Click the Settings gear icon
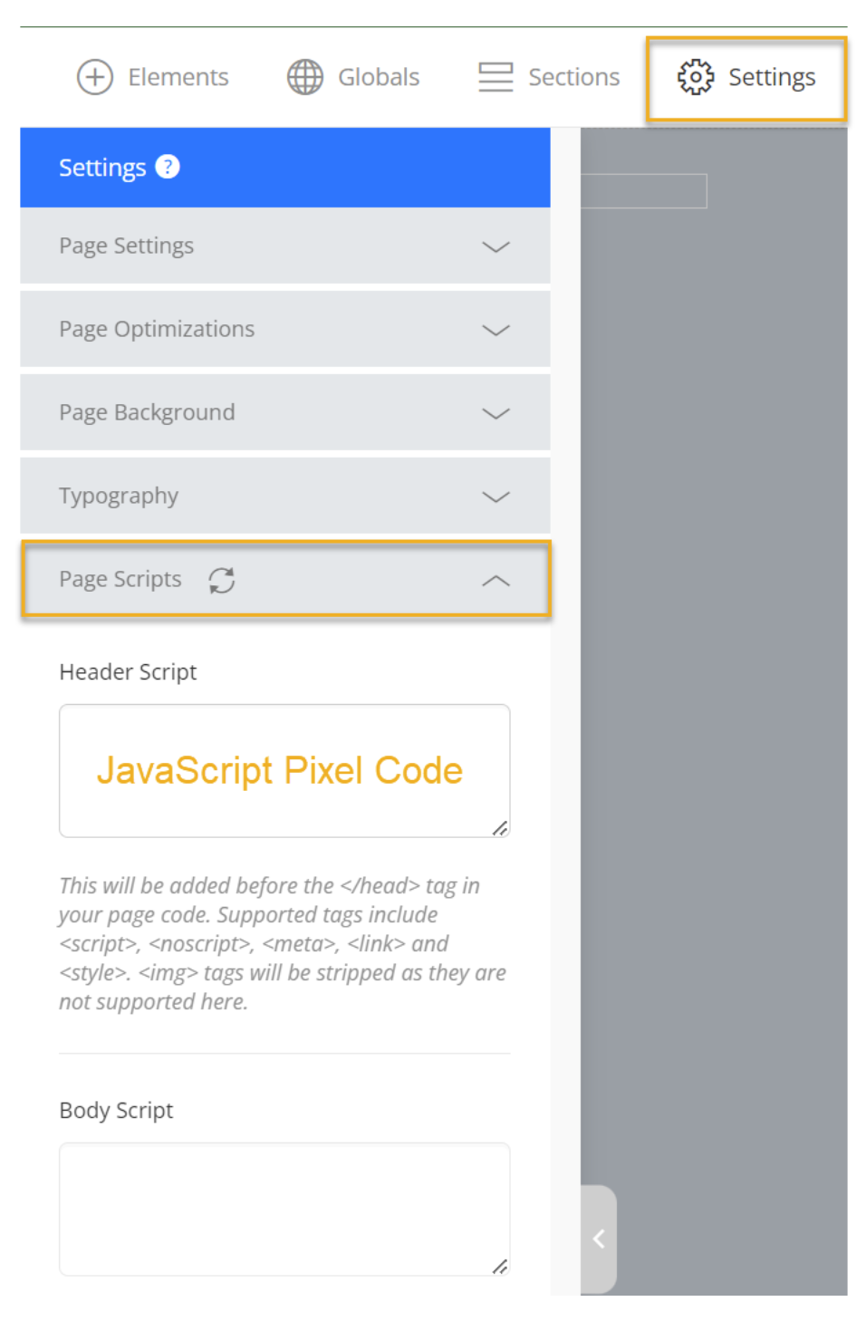 pos(696,77)
